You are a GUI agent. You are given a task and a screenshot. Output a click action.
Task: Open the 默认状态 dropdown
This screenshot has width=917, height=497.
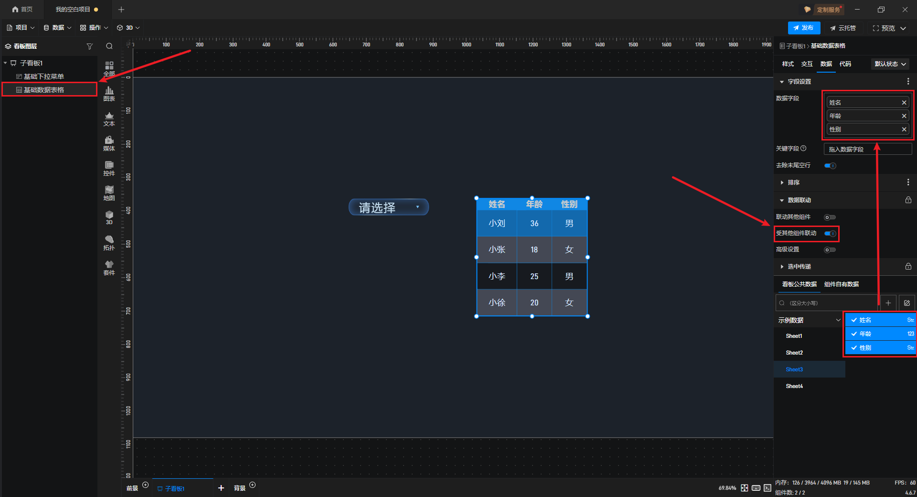pyautogui.click(x=890, y=64)
